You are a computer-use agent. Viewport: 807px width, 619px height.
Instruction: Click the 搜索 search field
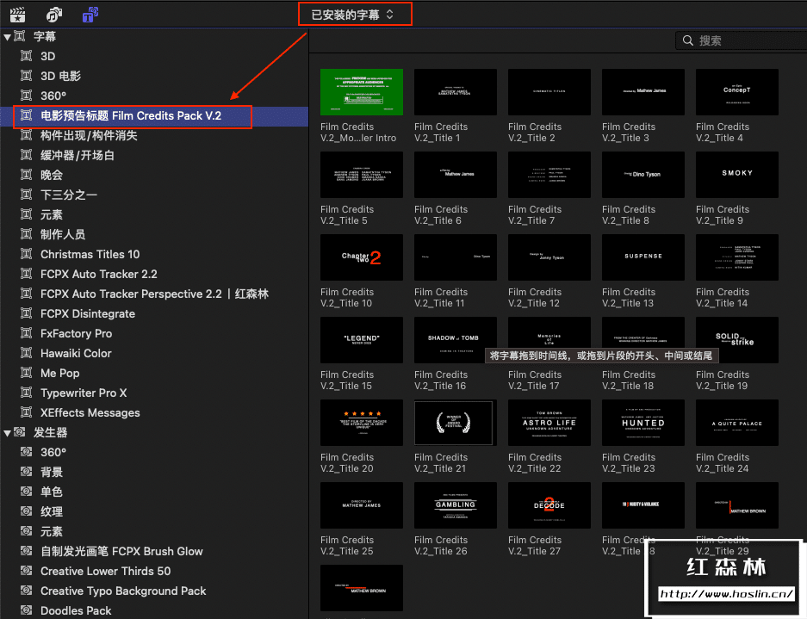coord(742,40)
